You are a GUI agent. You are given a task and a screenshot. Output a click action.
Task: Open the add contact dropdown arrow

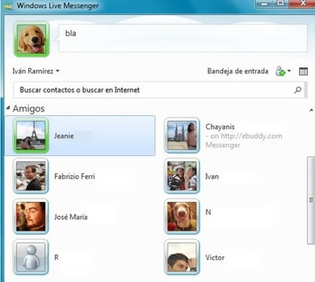coord(289,71)
